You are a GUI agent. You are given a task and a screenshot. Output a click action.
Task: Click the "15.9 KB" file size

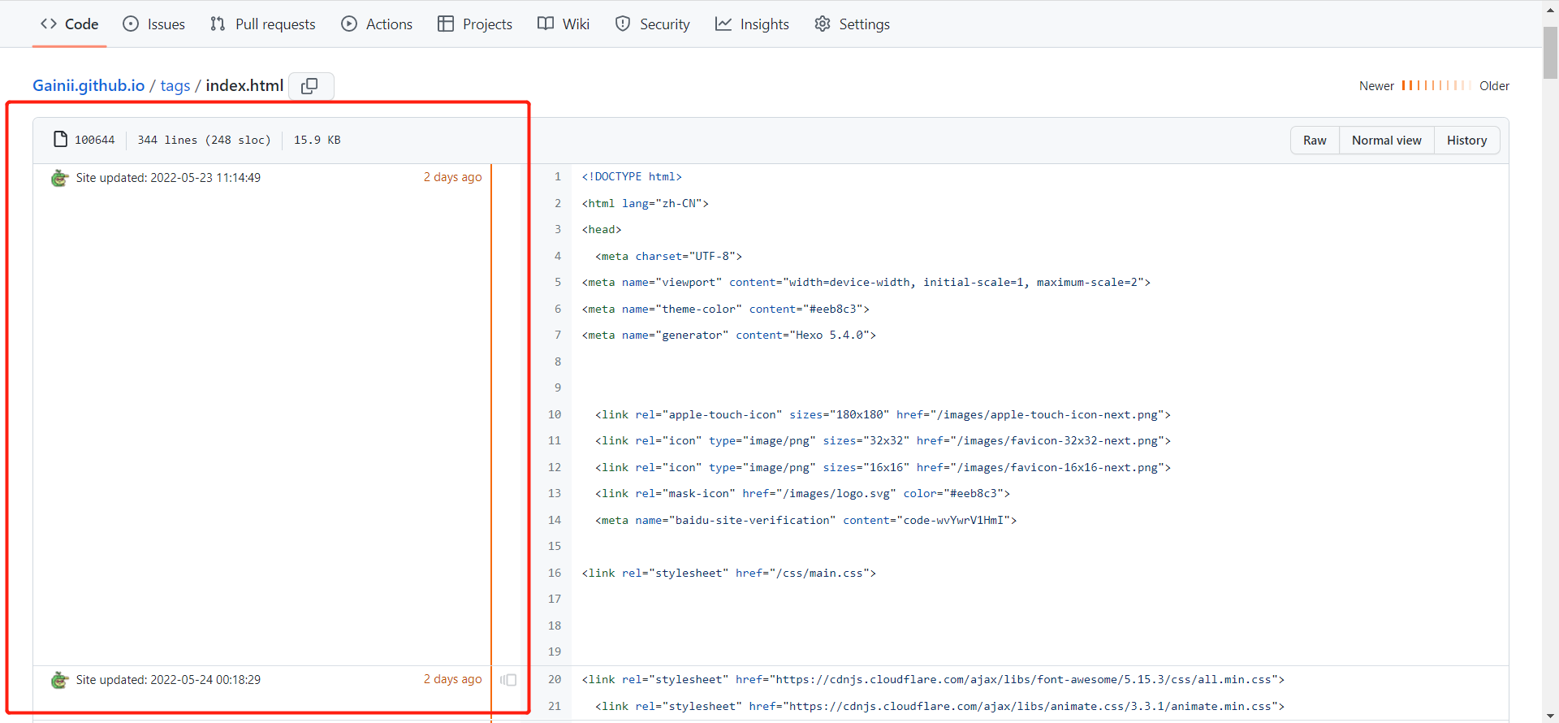pyautogui.click(x=317, y=140)
